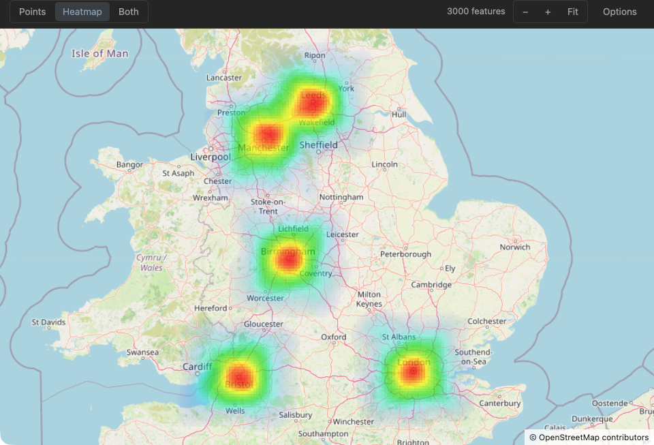Click the London heatmap hotspot
The height and width of the screenshot is (445, 654).
point(413,371)
